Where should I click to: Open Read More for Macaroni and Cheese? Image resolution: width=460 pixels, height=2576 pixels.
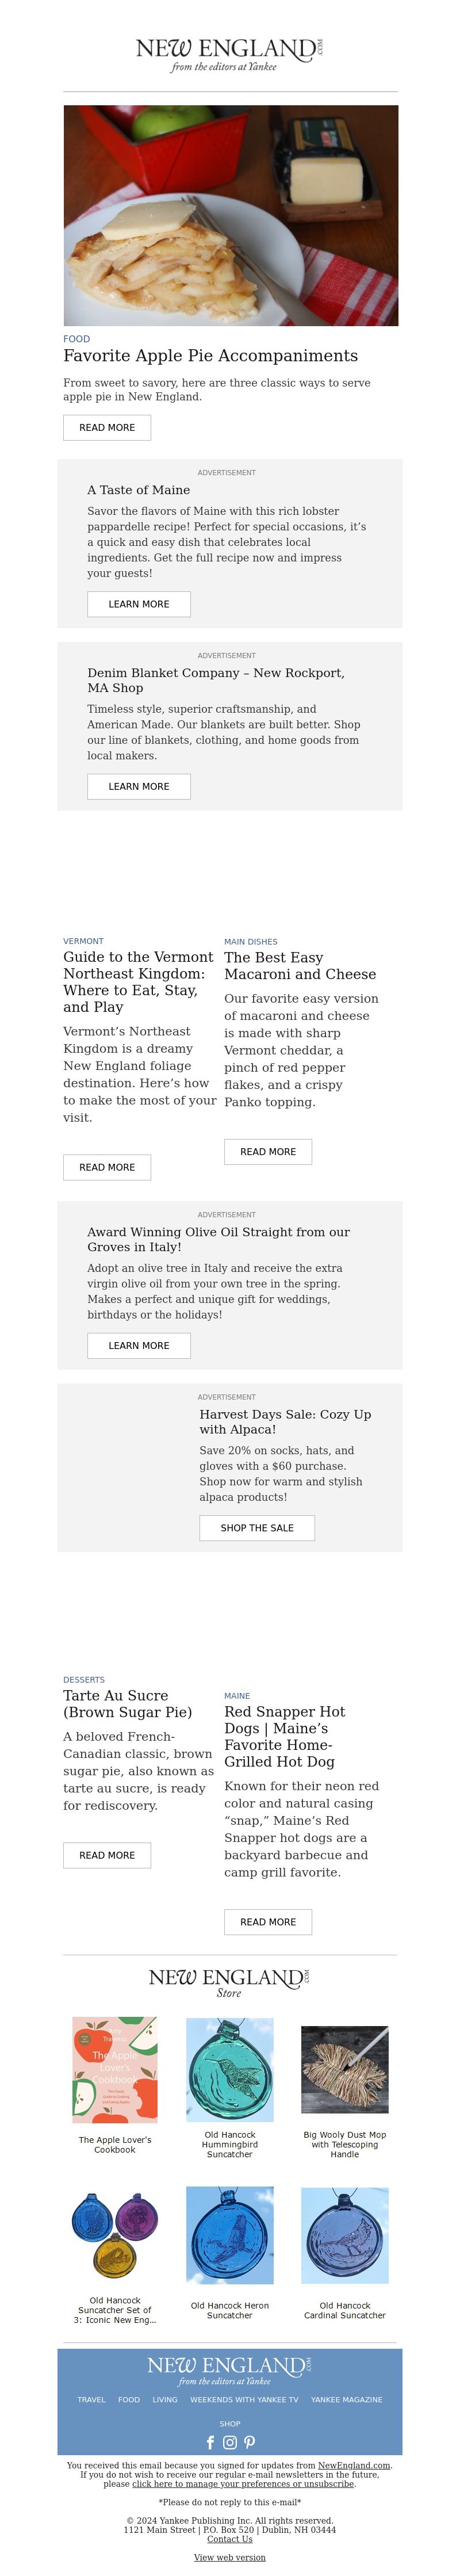(x=268, y=1151)
